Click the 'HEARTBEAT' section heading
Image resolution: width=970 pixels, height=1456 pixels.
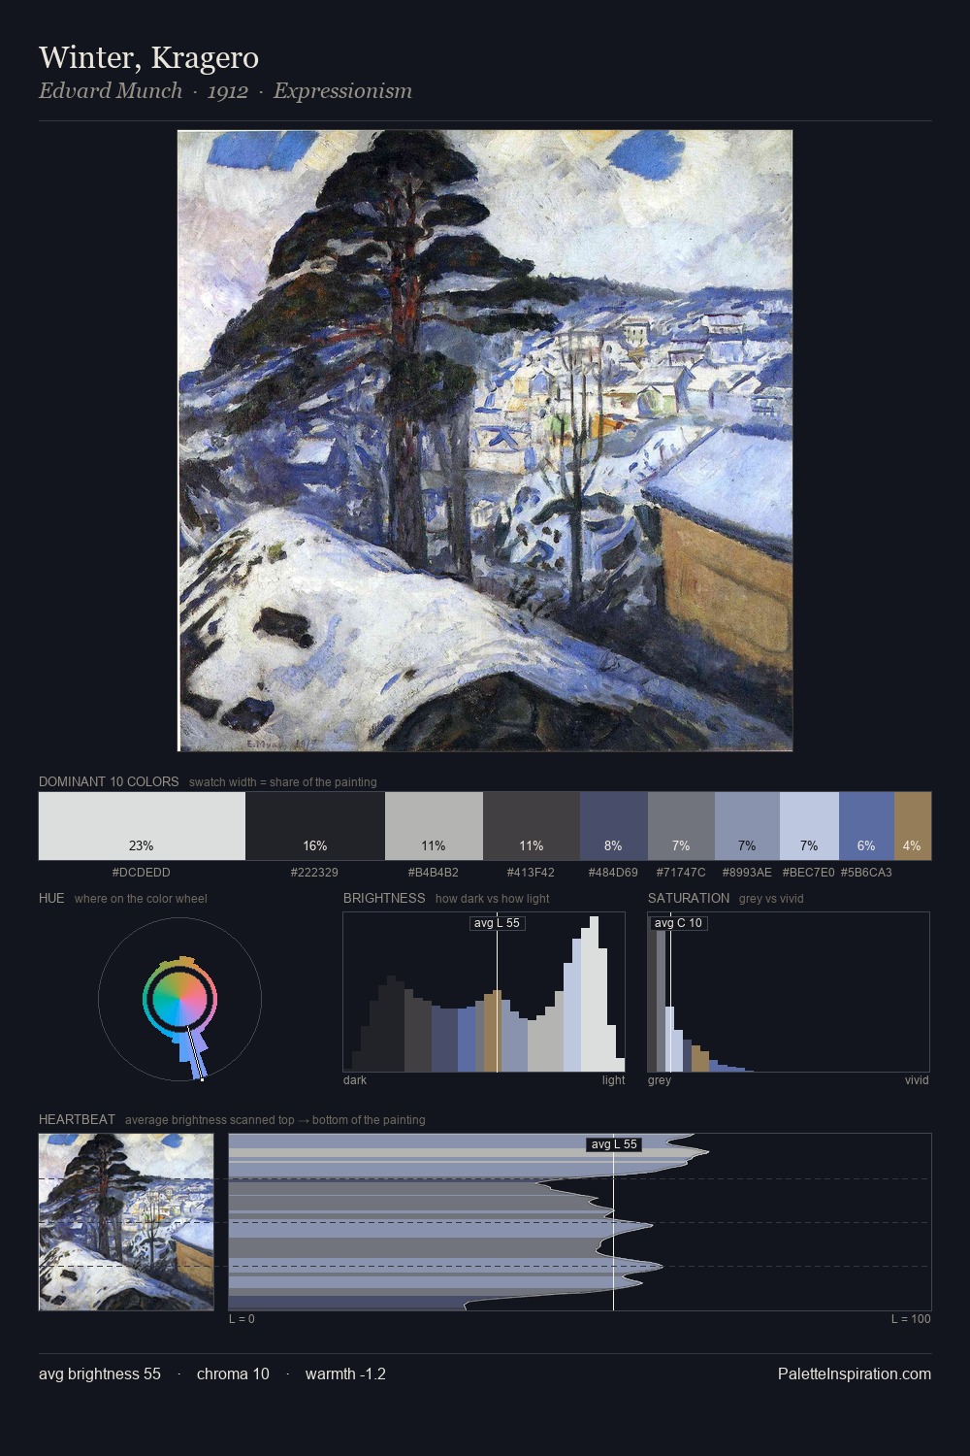coord(77,1119)
